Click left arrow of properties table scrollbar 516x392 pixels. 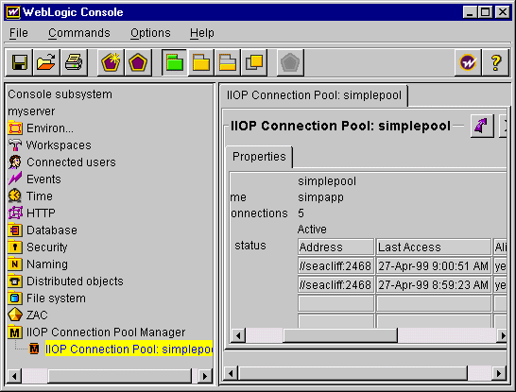tap(238, 335)
